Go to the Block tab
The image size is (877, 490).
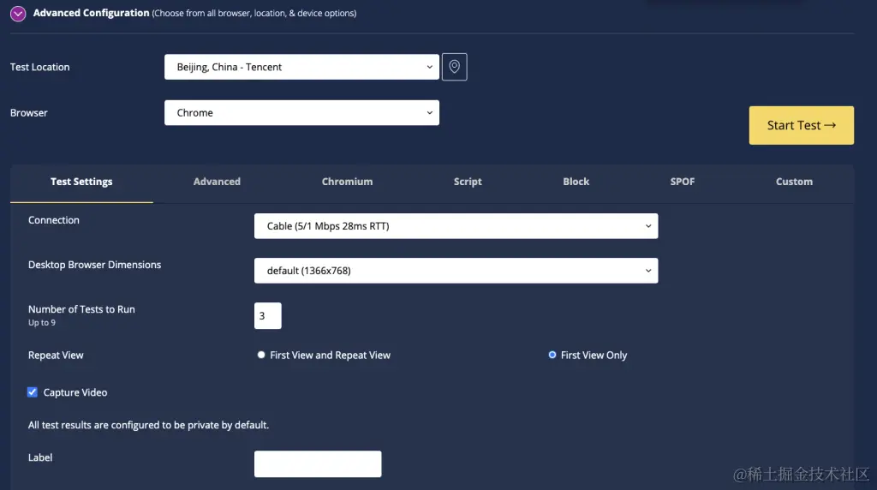click(576, 182)
